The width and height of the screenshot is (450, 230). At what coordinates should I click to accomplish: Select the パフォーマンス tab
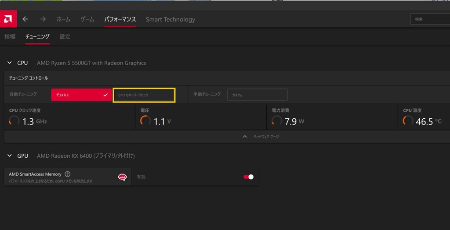pyautogui.click(x=120, y=19)
